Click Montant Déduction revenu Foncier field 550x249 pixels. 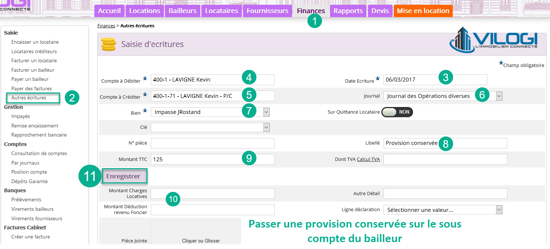coord(212,209)
